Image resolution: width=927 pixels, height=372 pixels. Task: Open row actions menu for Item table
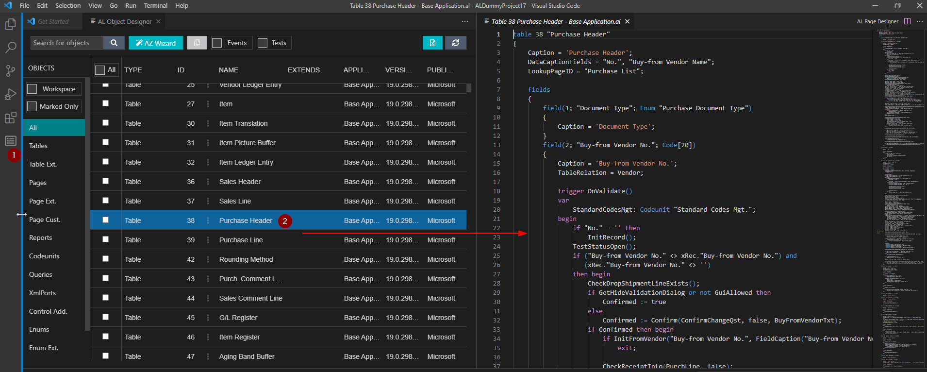click(x=208, y=104)
